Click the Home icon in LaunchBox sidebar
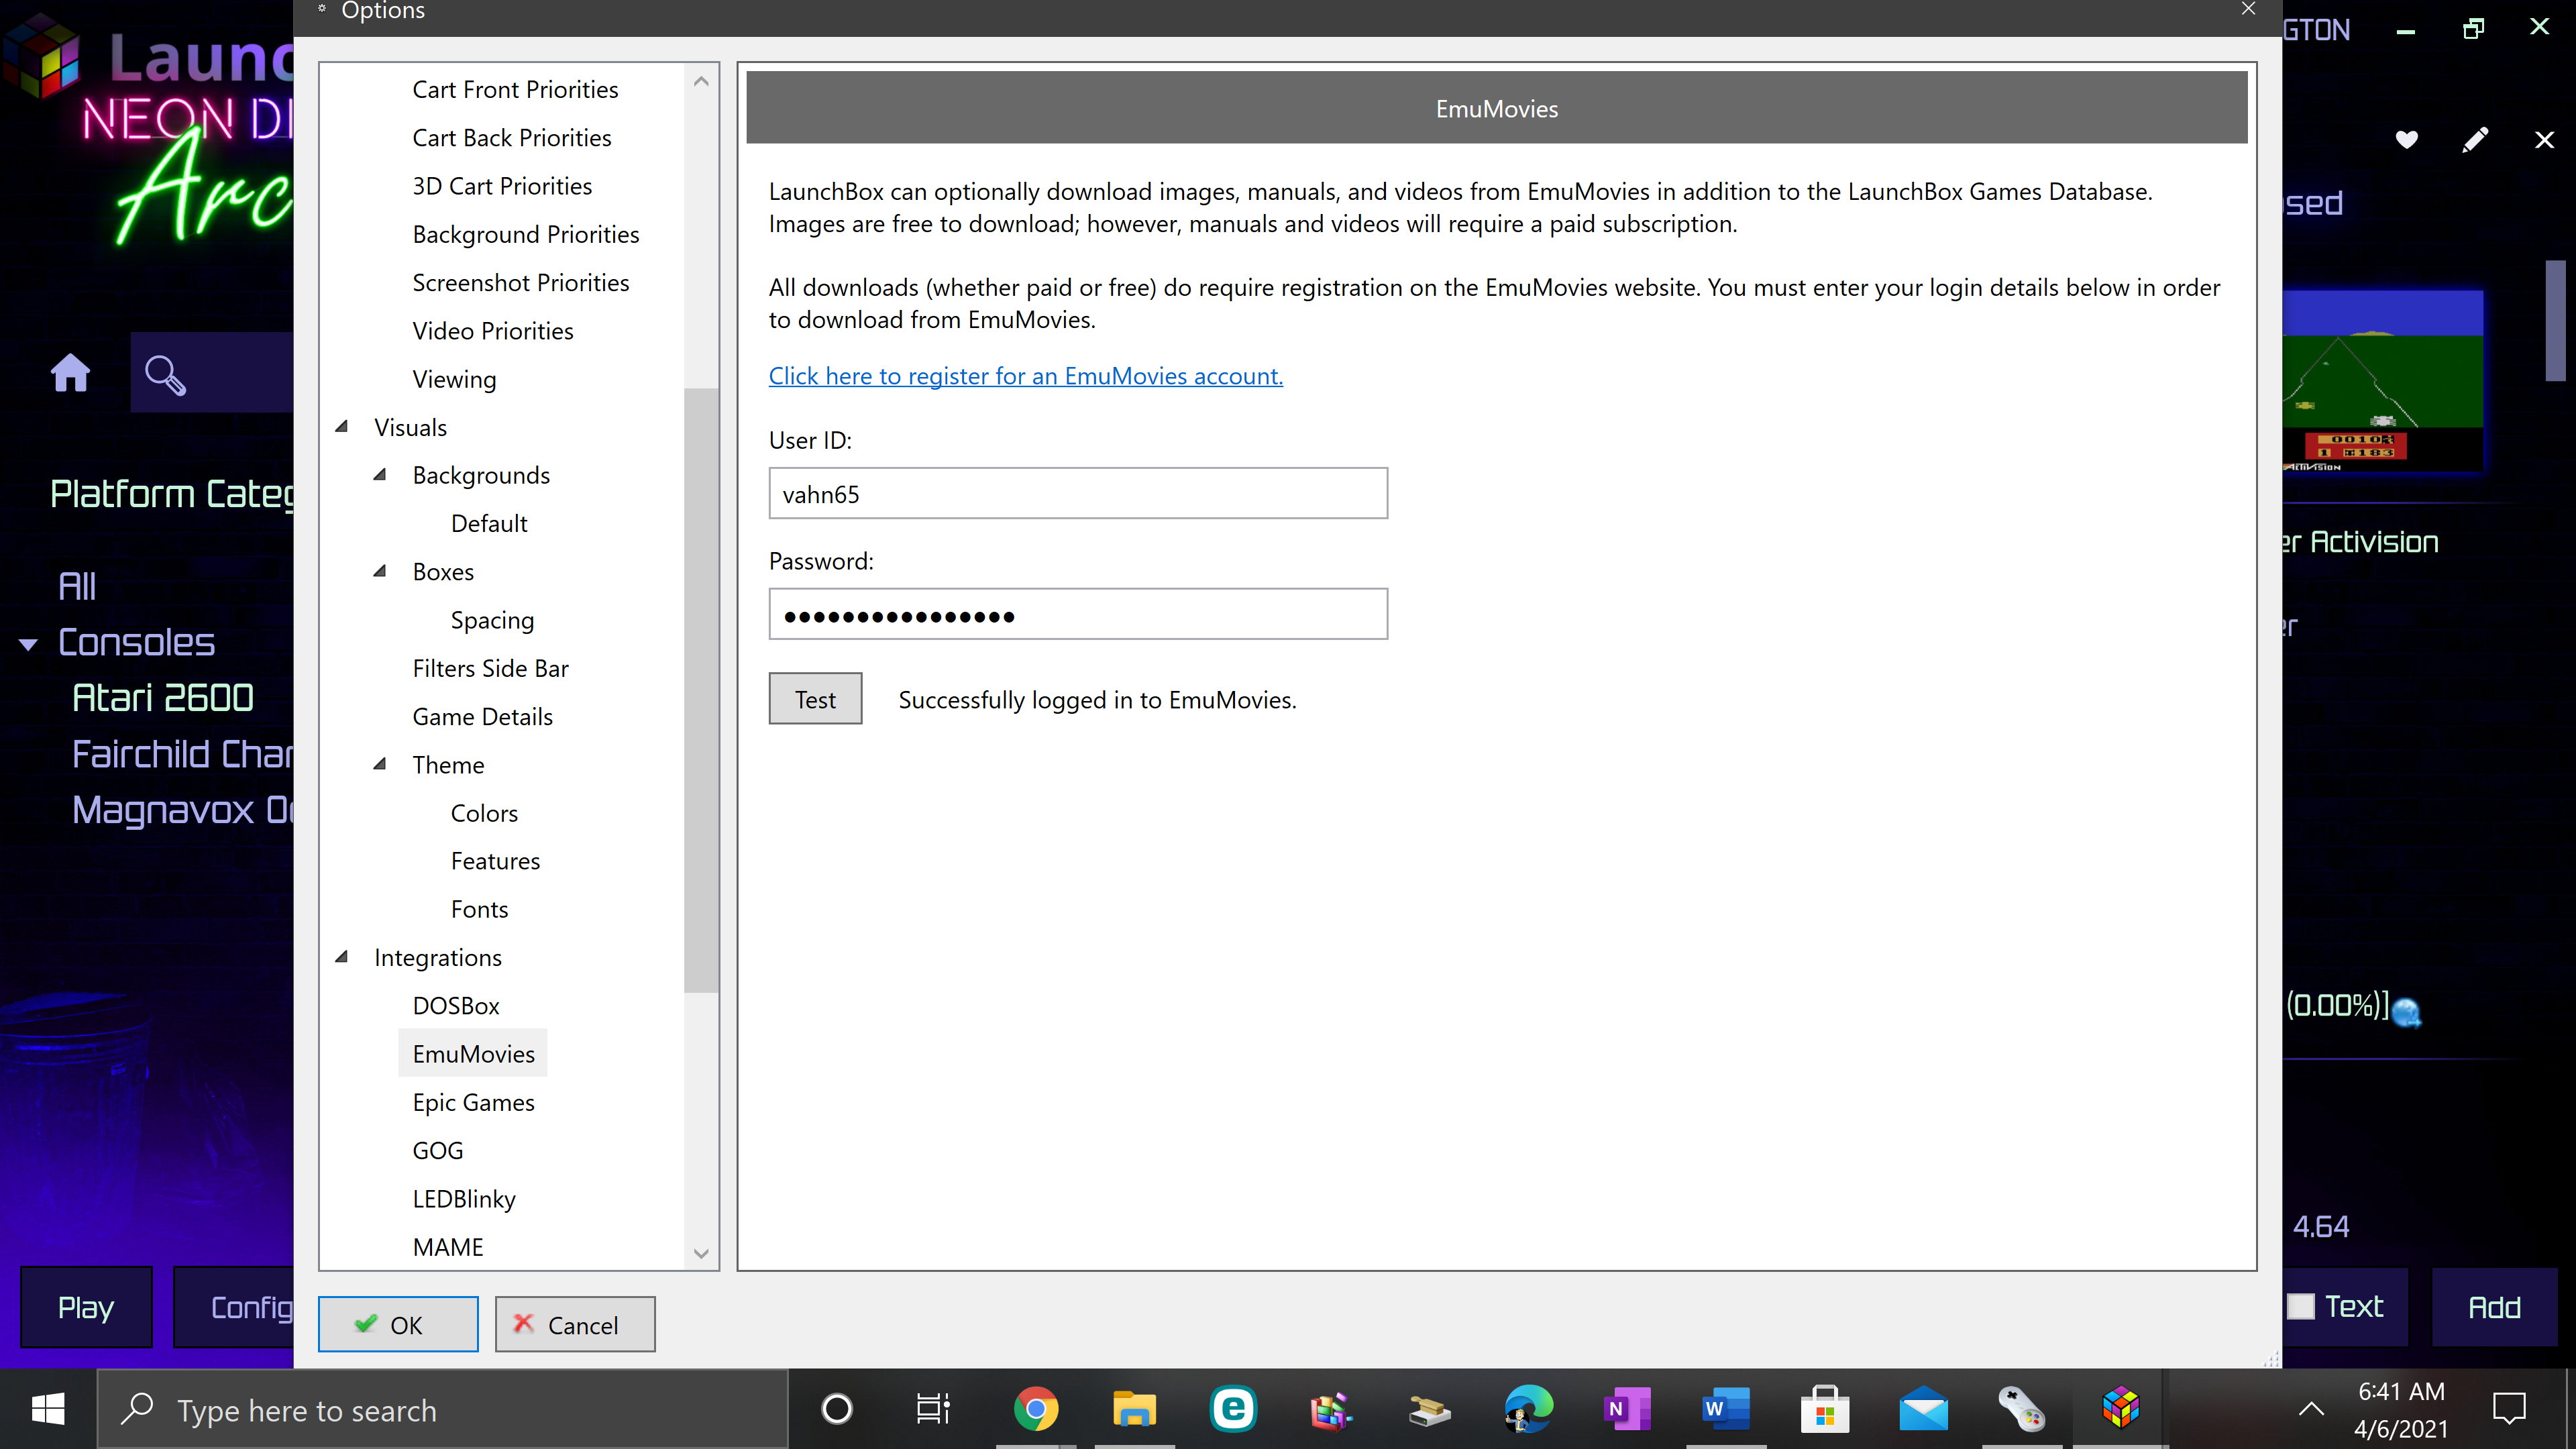 click(70, 374)
